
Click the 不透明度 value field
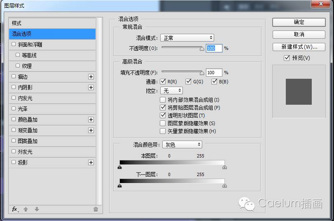214,48
